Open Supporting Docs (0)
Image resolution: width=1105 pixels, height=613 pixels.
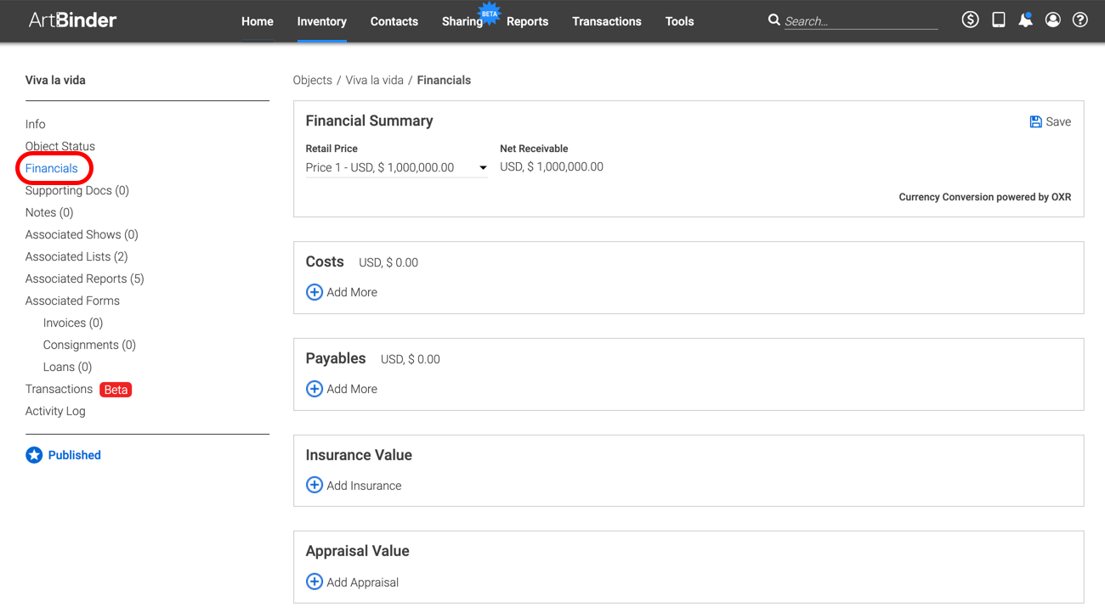(77, 190)
